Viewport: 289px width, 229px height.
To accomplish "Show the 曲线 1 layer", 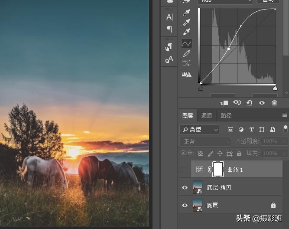I will [185, 170].
